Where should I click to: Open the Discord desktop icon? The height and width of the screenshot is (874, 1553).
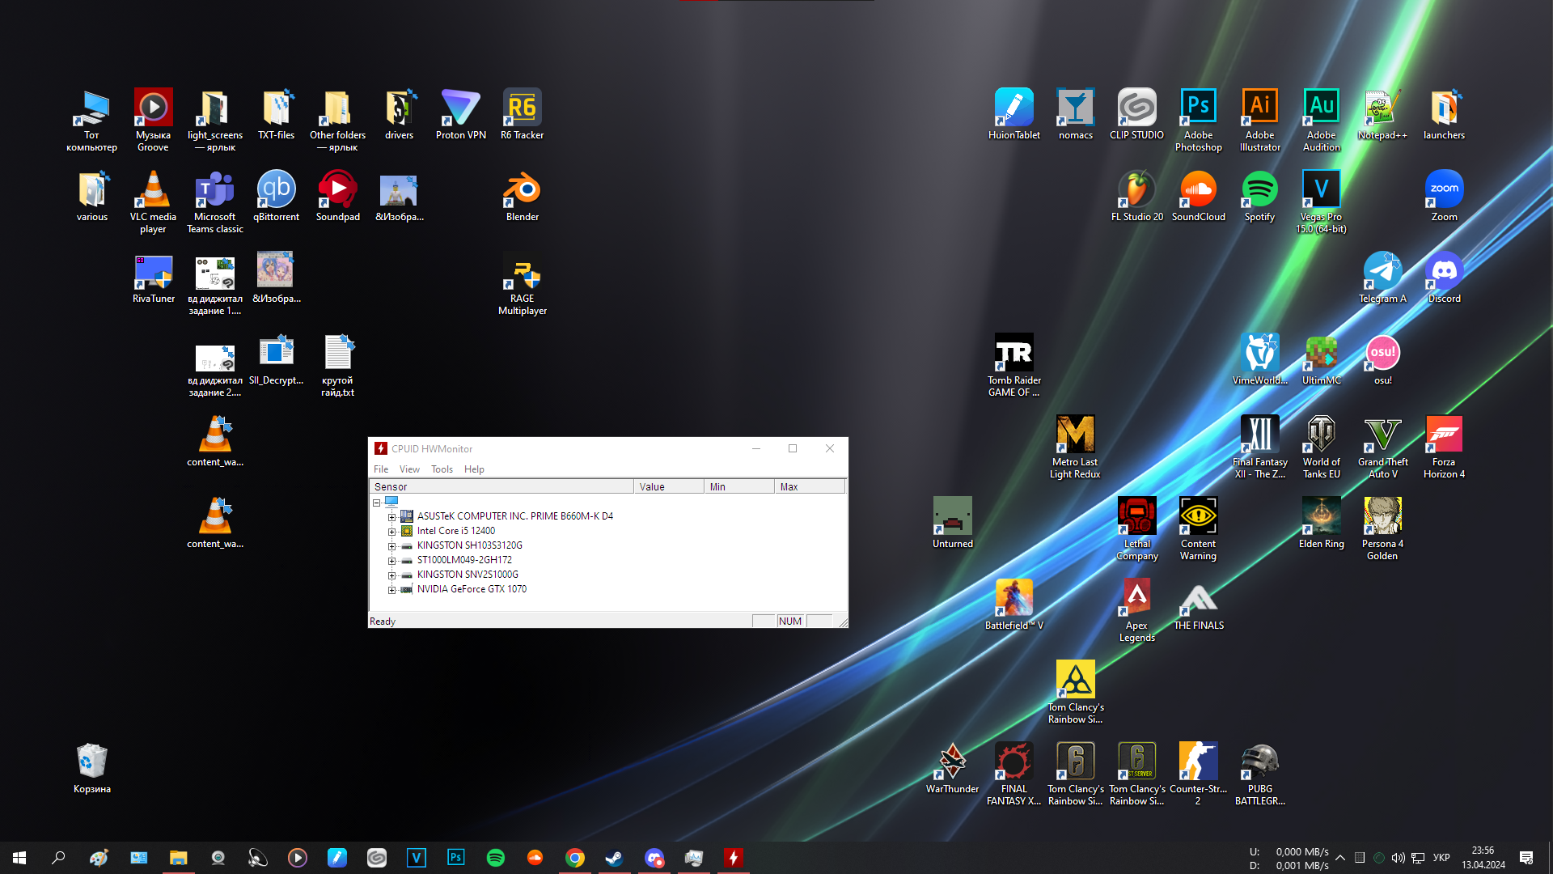click(1444, 278)
